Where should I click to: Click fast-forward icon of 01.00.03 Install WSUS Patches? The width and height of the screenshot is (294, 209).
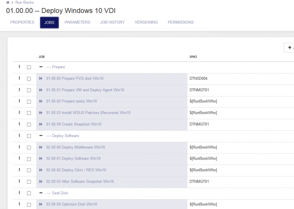coord(41,113)
